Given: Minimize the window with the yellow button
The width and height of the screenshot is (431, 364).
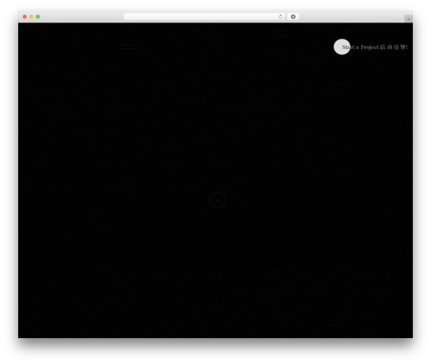Looking at the screenshot, I should click(31, 17).
